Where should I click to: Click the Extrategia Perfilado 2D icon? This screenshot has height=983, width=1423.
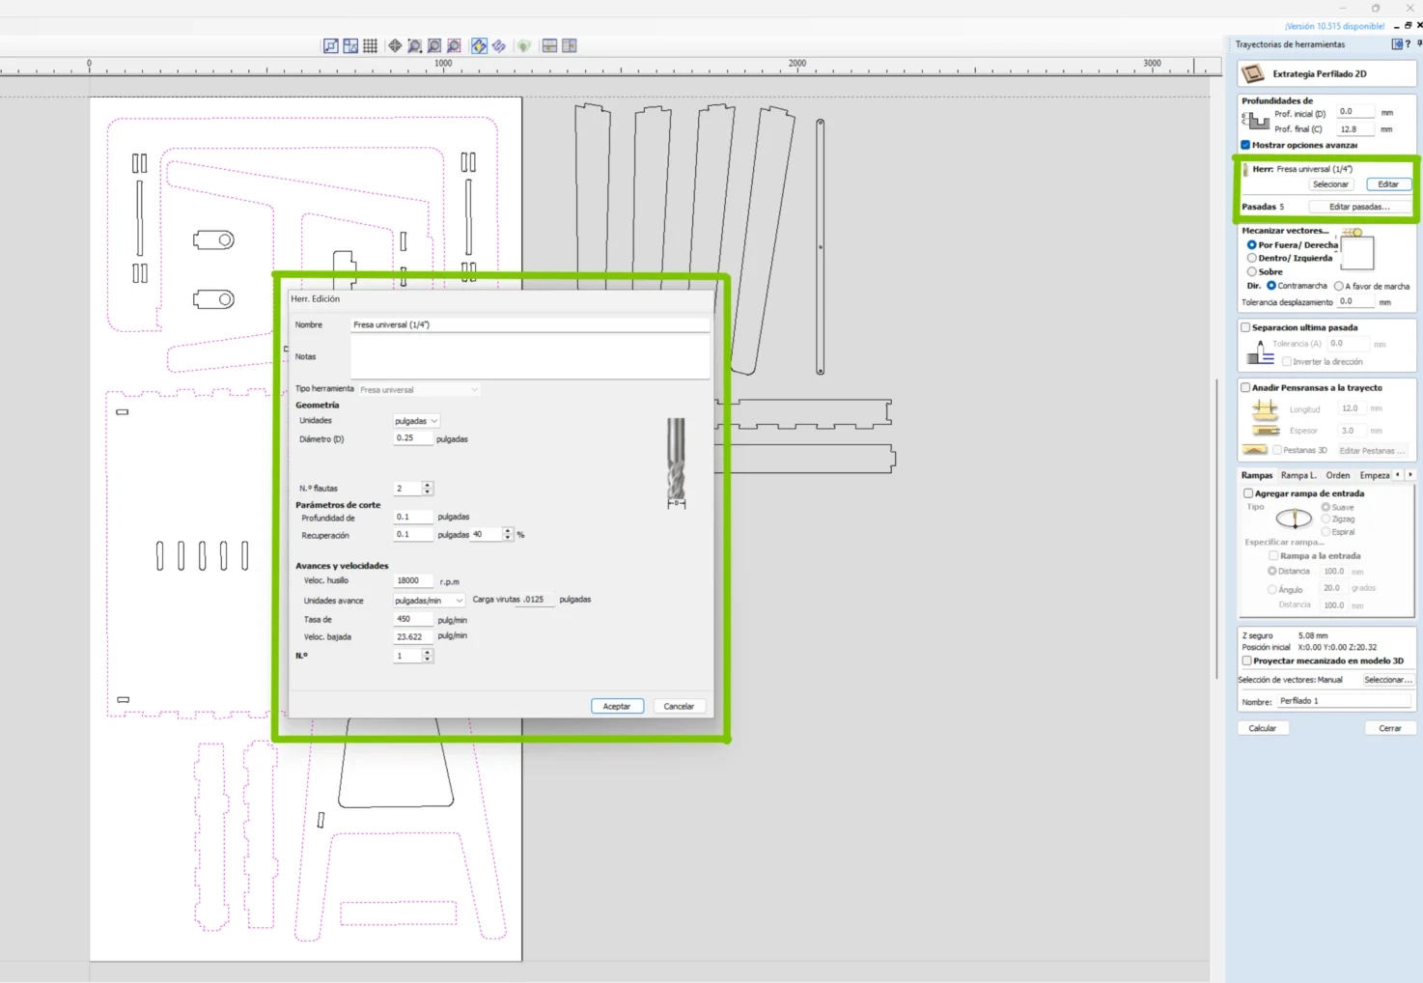click(x=1252, y=73)
